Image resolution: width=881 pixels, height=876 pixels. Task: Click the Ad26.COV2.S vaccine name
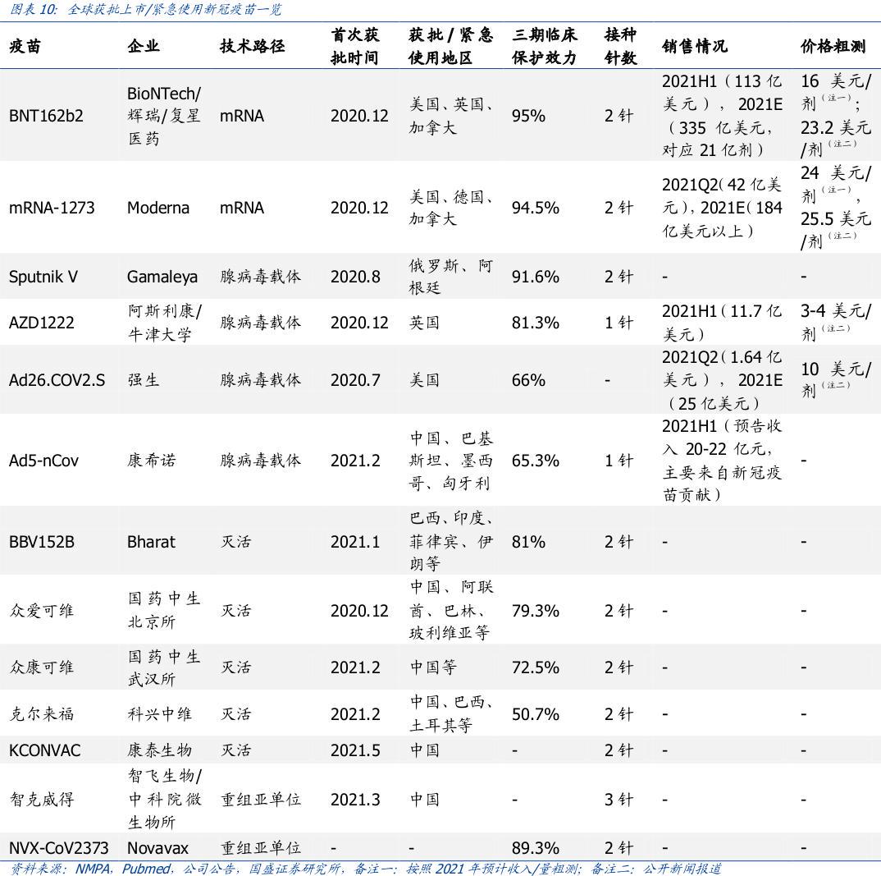[57, 380]
